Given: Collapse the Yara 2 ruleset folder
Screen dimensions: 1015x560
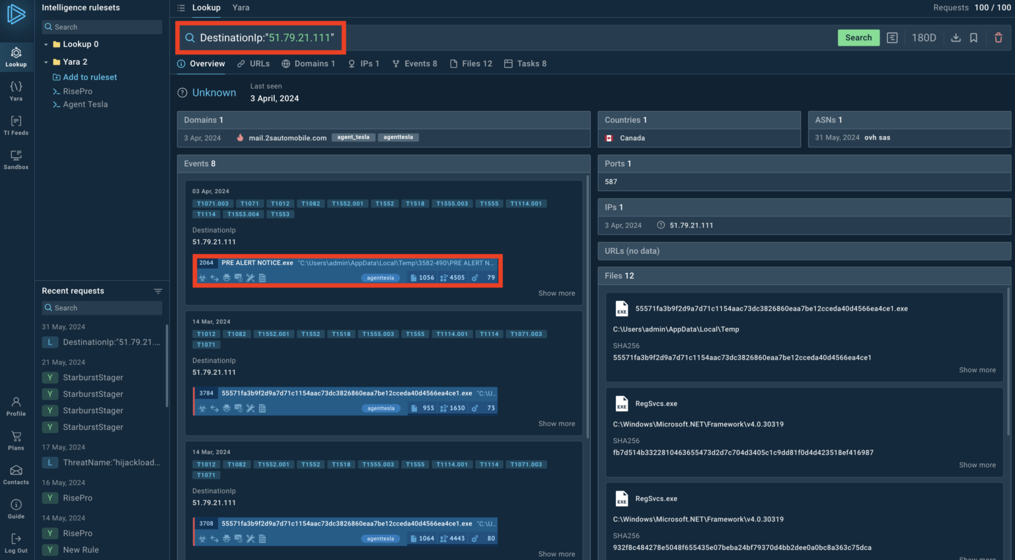Looking at the screenshot, I should point(46,61).
